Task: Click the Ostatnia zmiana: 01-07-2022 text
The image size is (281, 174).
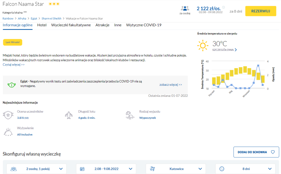Action: pyautogui.click(x=168, y=96)
